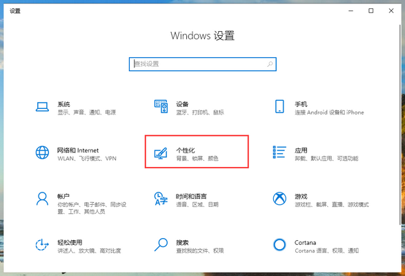Screen dimensions: 405x276
Task: Click the 搜索 category title
Action: click(x=182, y=242)
